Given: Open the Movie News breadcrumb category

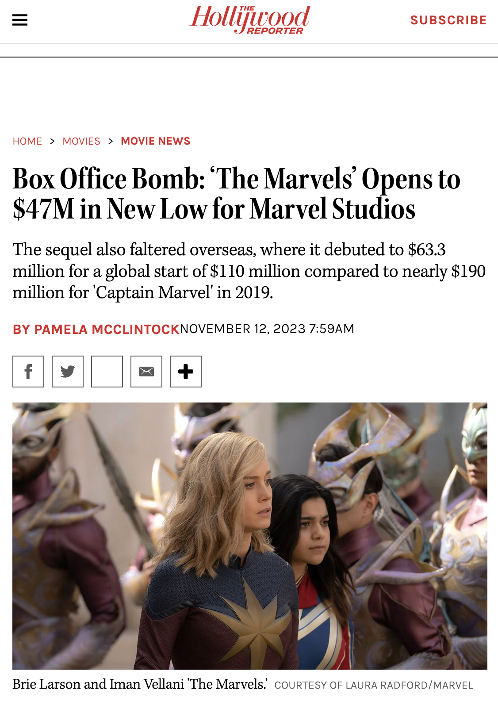Looking at the screenshot, I should click(156, 141).
